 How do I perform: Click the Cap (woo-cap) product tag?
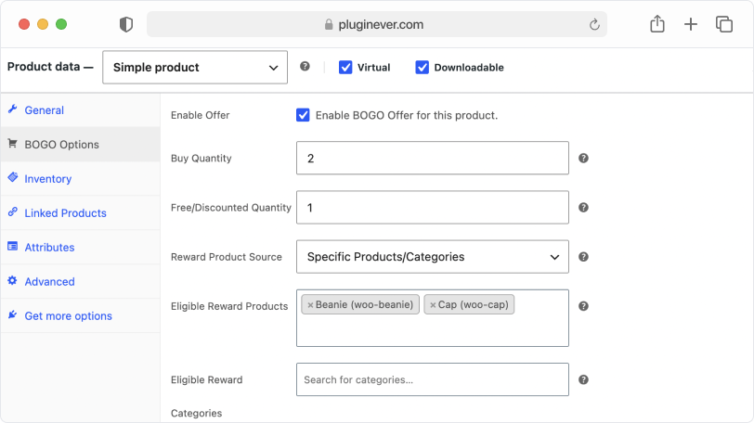[469, 305]
